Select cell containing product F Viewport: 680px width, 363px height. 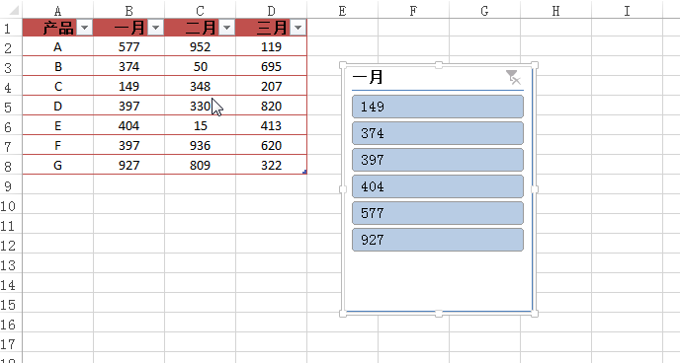click(57, 145)
